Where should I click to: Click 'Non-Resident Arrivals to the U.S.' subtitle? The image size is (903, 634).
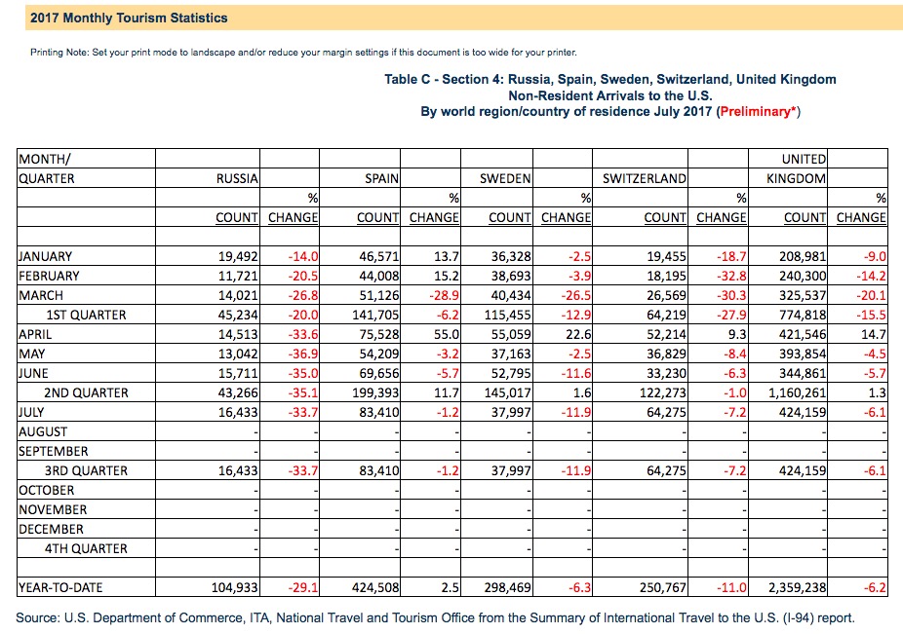pyautogui.click(x=609, y=95)
